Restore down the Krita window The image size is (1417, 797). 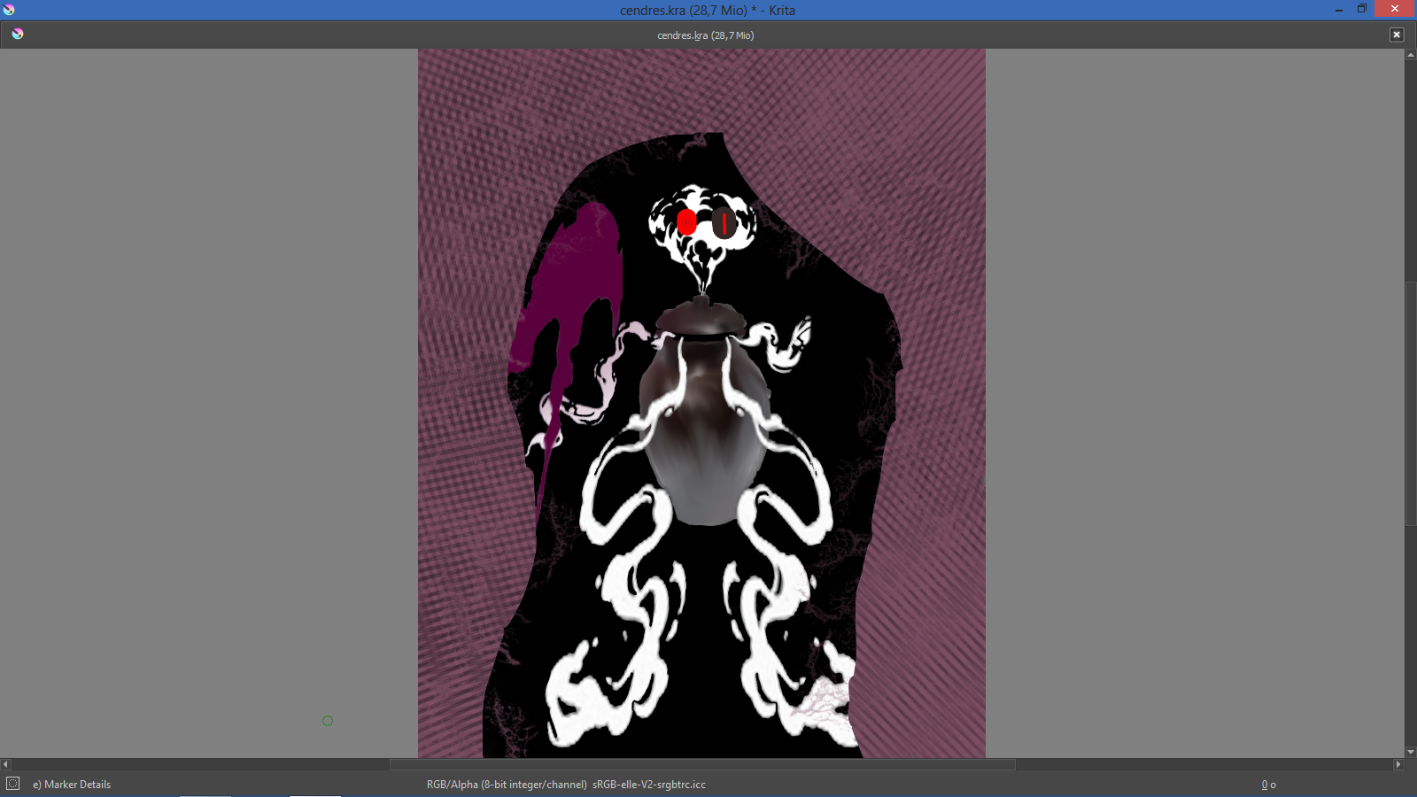[x=1362, y=9]
